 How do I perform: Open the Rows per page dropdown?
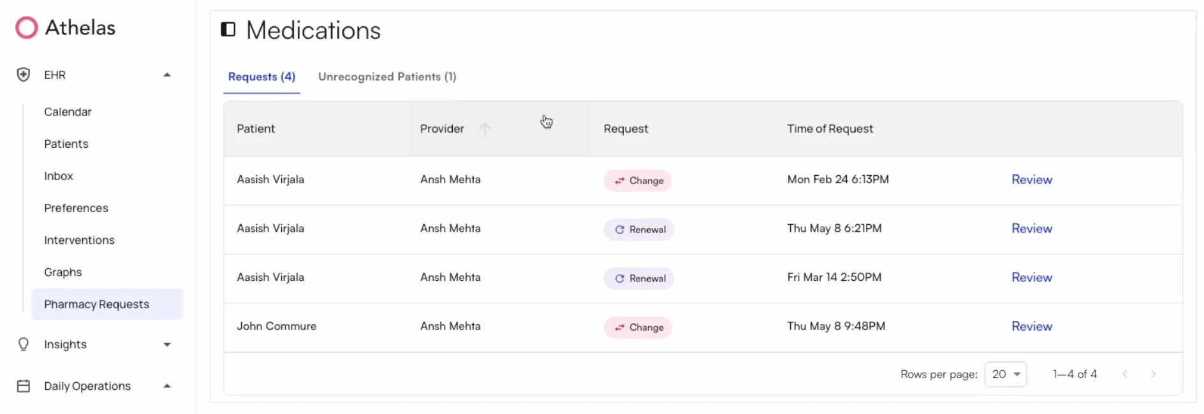1006,375
